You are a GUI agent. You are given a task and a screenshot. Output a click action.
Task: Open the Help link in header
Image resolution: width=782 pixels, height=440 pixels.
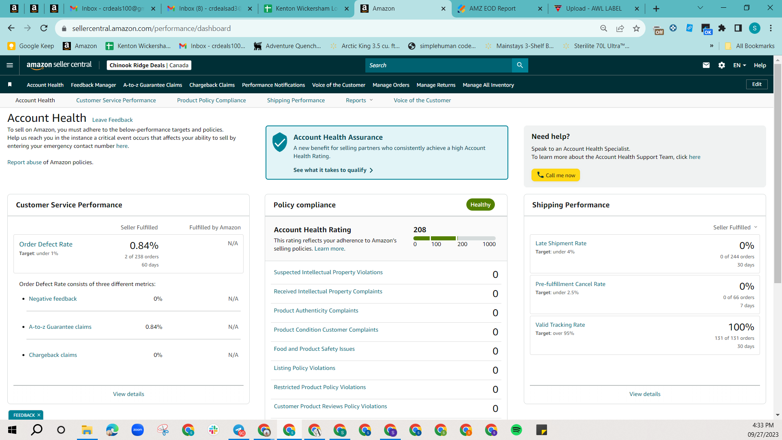tap(760, 65)
